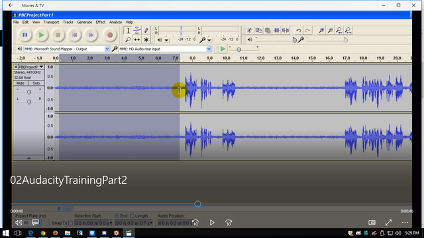The image size is (424, 238).
Task: Mute the PBEProject track
Action: coord(21,83)
